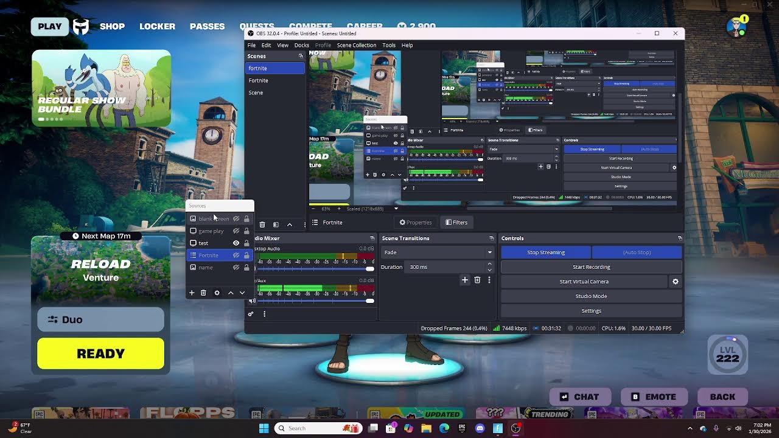Show the blank screen source
Image resolution: width=779 pixels, height=438 pixels.
point(236,219)
